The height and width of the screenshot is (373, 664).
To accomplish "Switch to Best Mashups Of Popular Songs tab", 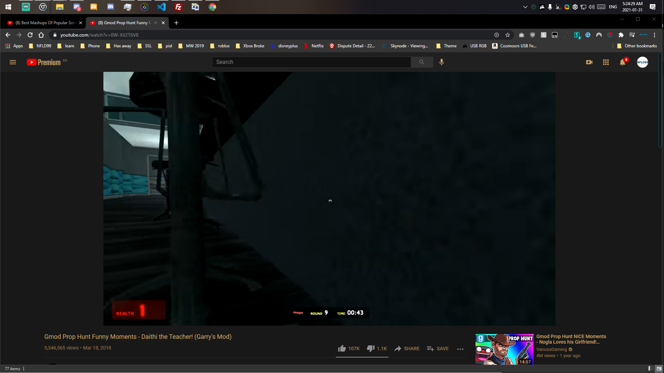I will tap(45, 23).
